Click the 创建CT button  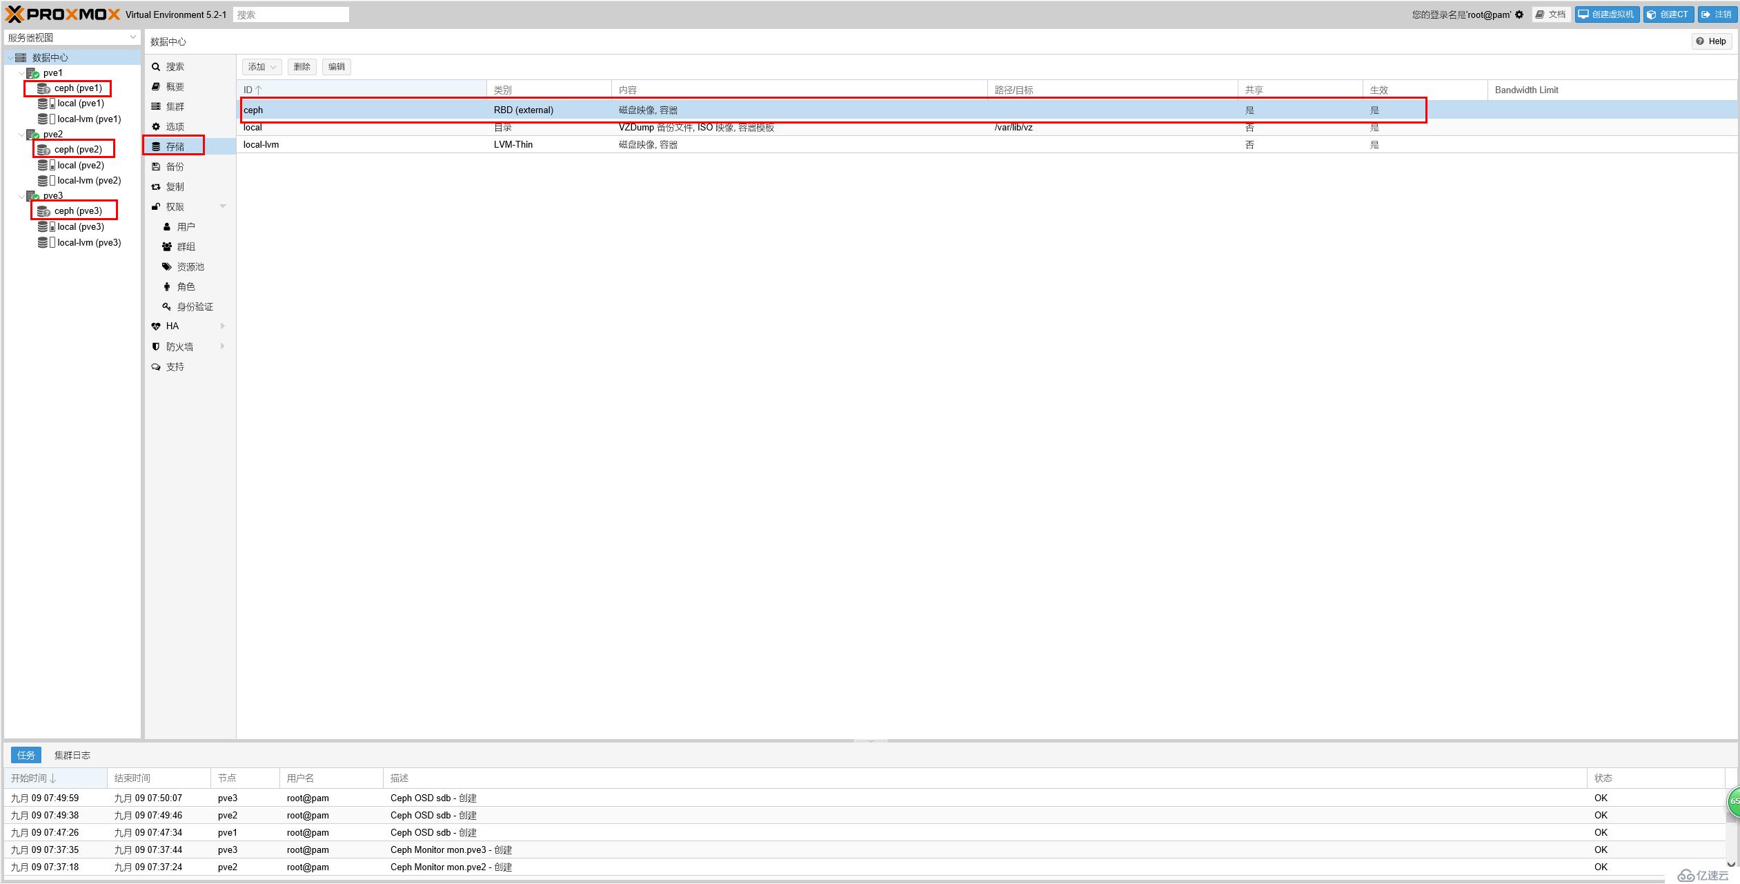point(1668,14)
